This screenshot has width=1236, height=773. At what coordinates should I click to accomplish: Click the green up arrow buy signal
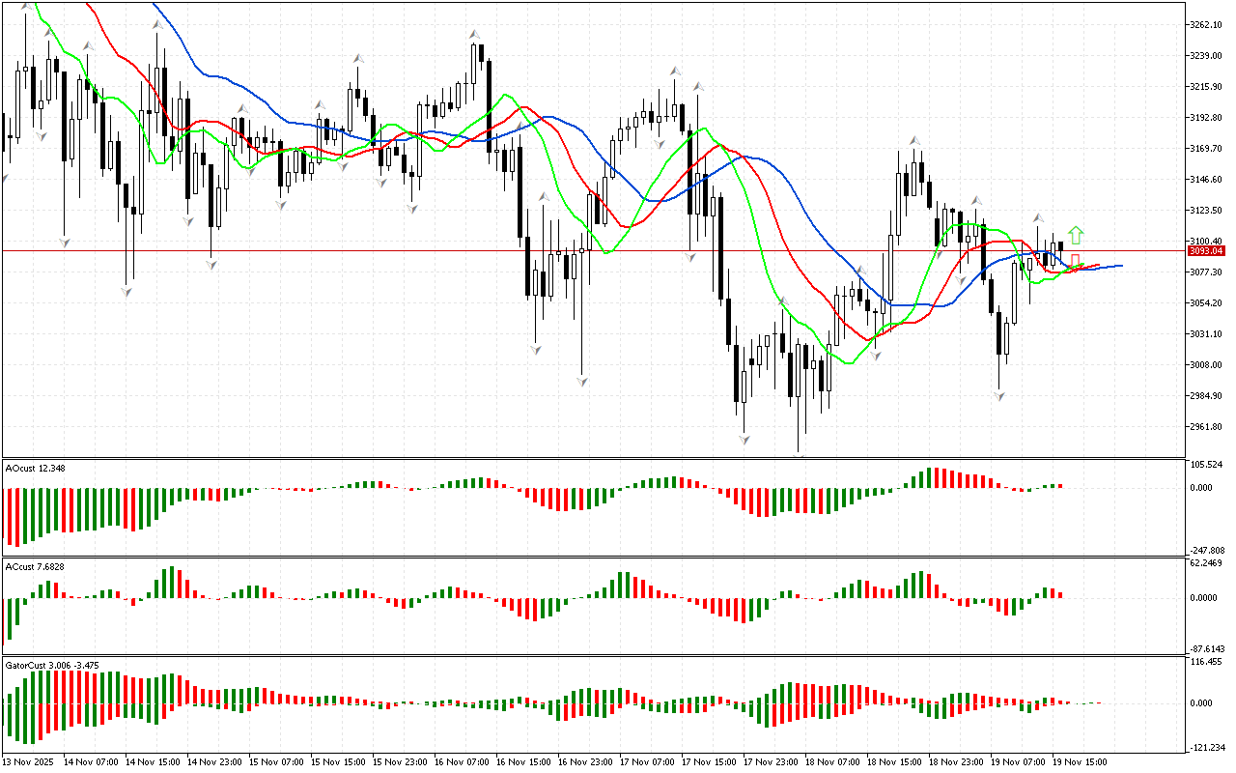[x=1076, y=235]
